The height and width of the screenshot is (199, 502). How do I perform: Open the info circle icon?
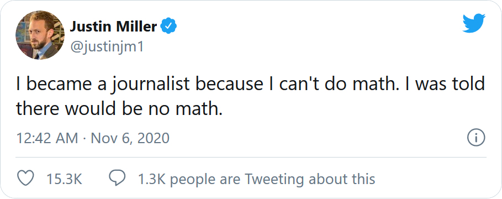pos(477,138)
